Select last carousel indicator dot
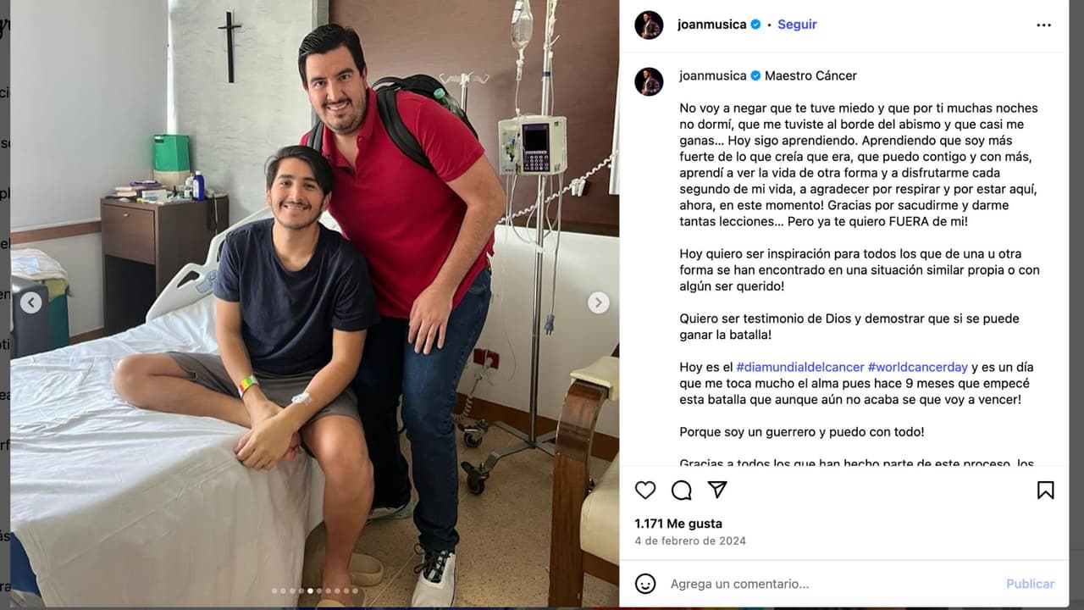 (x=356, y=591)
